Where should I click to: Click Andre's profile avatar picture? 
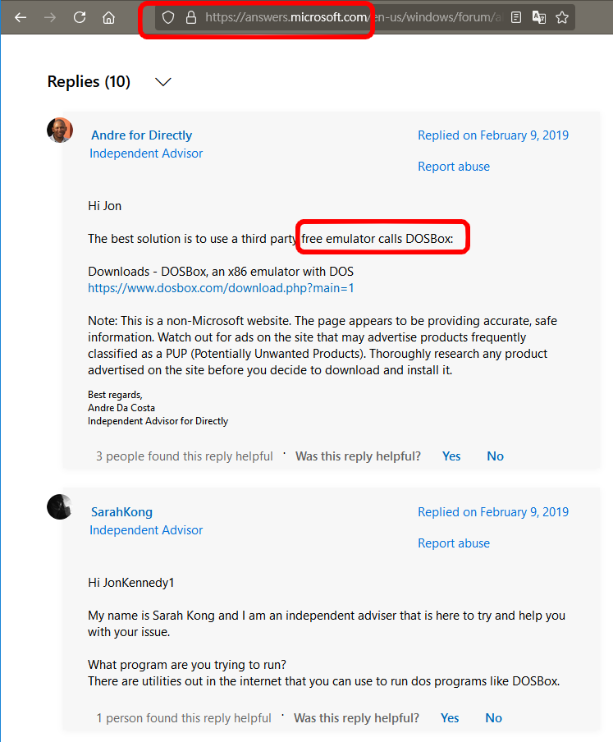60,131
